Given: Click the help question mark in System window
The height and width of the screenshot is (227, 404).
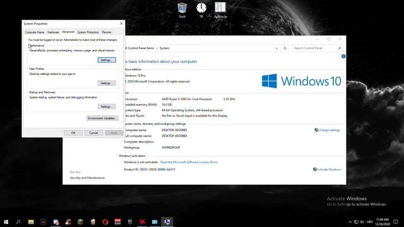Looking at the screenshot, I should point(343,56).
